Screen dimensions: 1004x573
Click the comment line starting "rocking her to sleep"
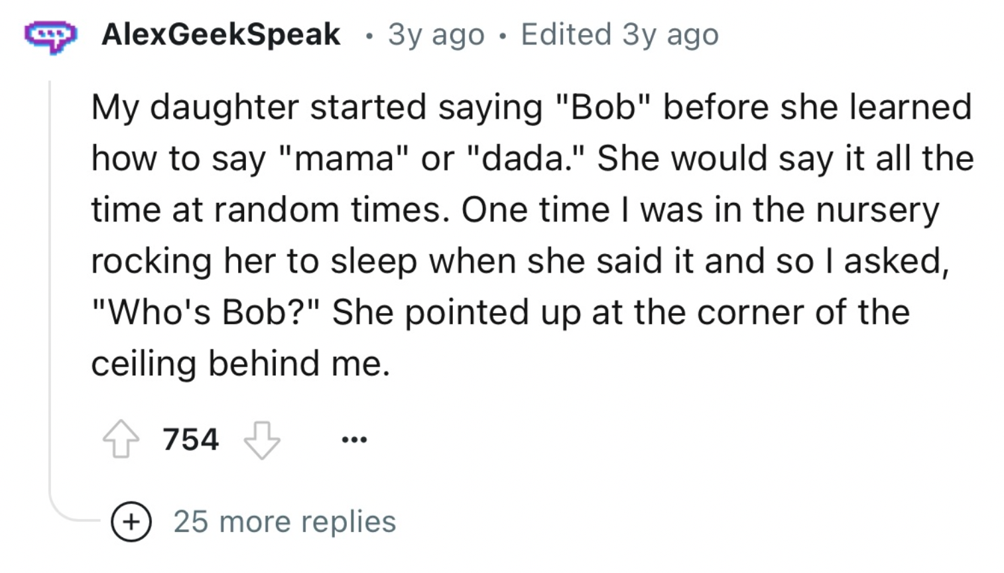pyautogui.click(x=520, y=261)
